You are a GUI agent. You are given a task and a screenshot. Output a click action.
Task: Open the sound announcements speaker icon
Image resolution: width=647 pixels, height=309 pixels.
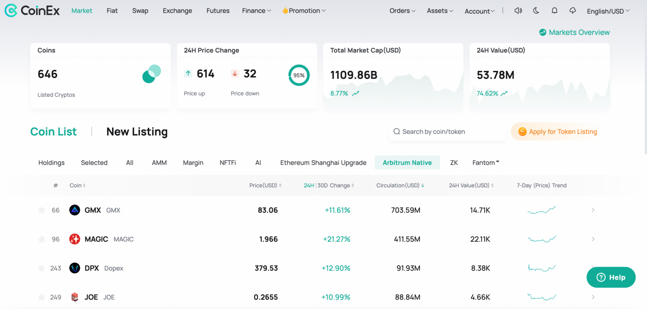(518, 10)
